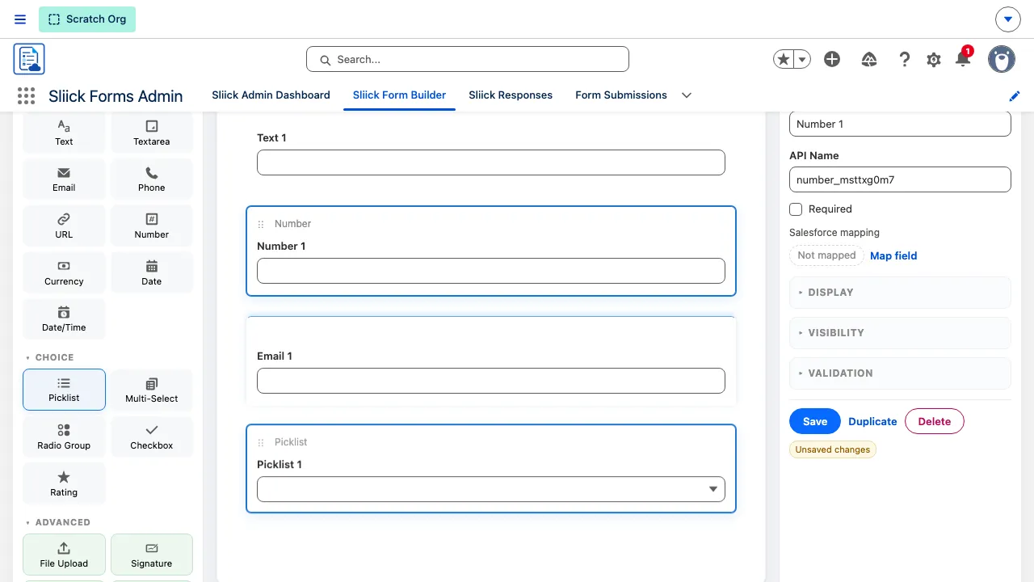Click the Sliick Forms app logo

(x=29, y=60)
